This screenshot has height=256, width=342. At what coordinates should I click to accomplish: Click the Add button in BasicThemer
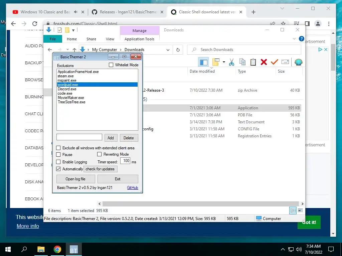point(111,138)
